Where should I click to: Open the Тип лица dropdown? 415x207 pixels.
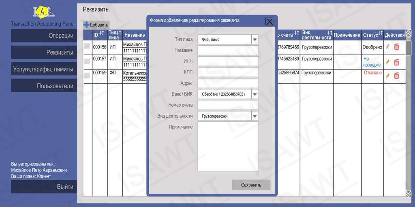tap(255, 40)
